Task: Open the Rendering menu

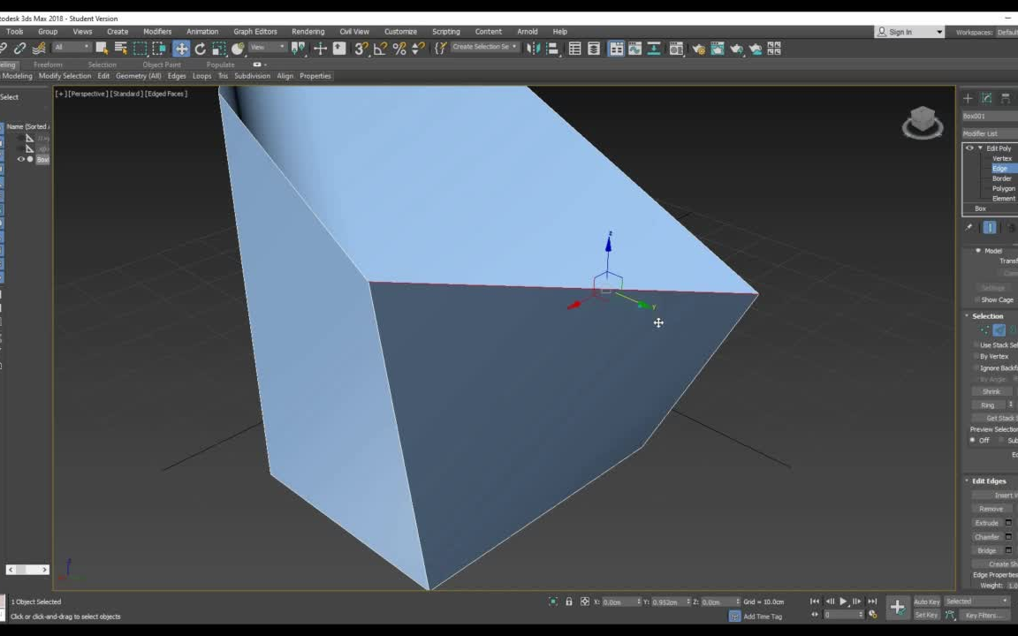Action: pyautogui.click(x=308, y=31)
